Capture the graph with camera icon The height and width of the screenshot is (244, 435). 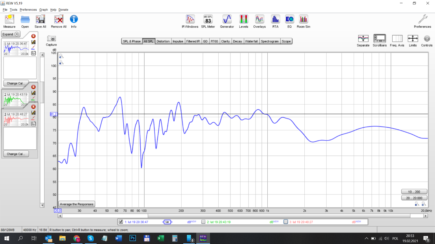51,38
